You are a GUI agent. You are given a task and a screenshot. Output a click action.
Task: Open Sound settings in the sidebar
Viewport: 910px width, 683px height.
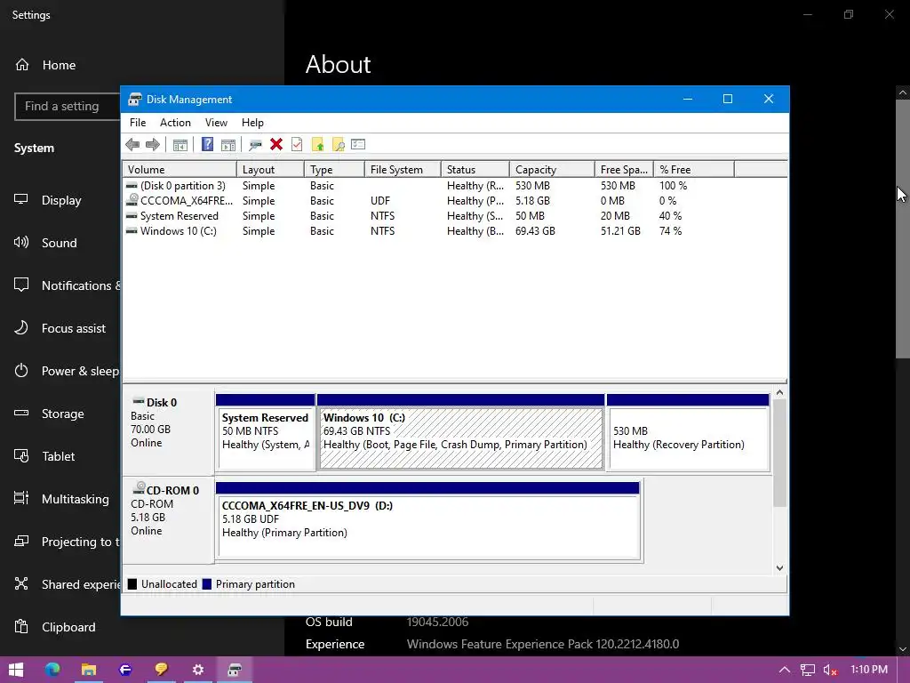pos(60,243)
